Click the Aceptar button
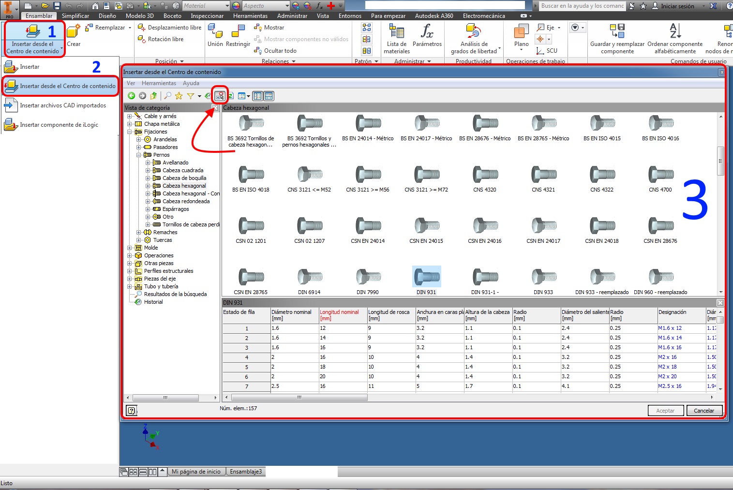733x490 pixels. pos(665,411)
